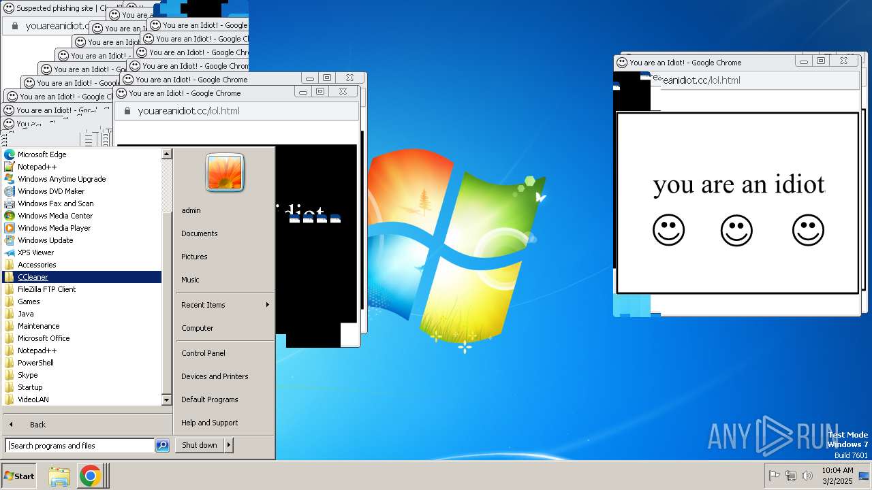Click Chrome icon on taskbar
Image resolution: width=872 pixels, height=490 pixels.
pyautogui.click(x=89, y=476)
